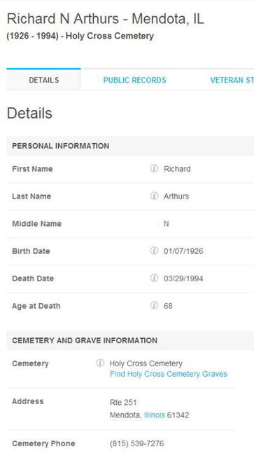Click info icon next to First Name
This screenshot has height=456, width=254.
click(x=154, y=168)
